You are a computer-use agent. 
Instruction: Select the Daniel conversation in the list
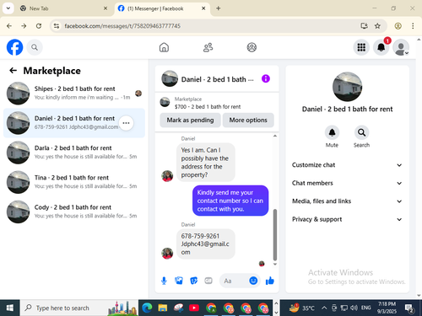pos(74,123)
